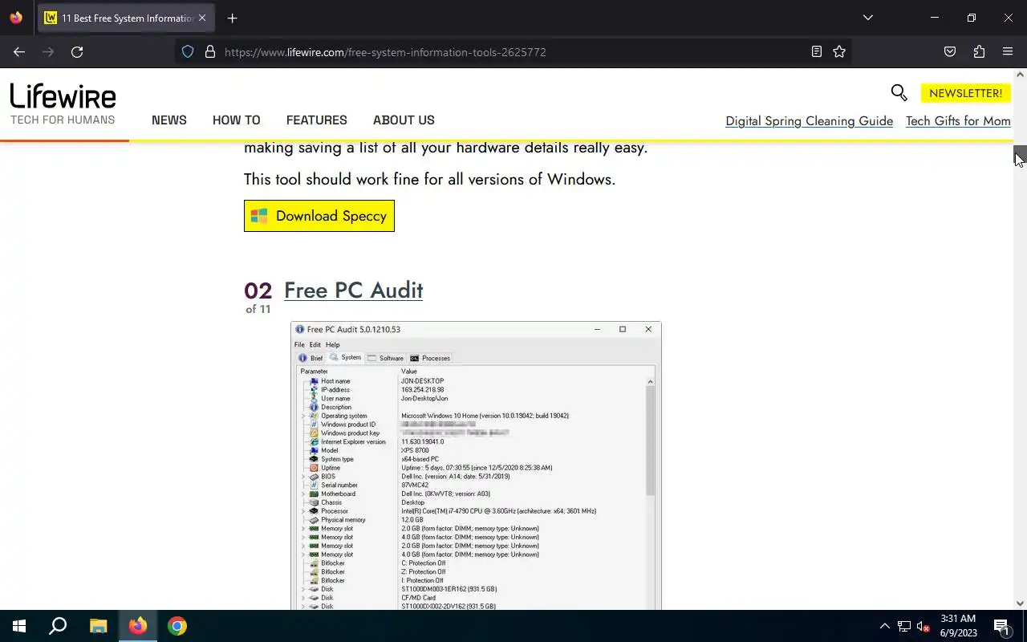
Task: Open the Windows Start menu
Action: click(x=19, y=626)
